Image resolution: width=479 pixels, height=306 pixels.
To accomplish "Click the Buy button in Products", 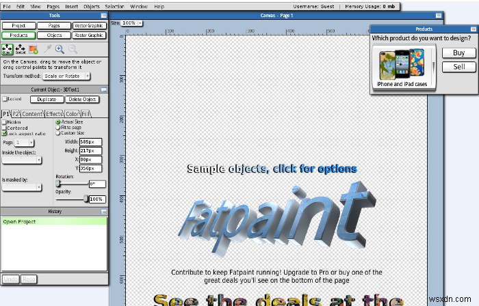I will (459, 53).
